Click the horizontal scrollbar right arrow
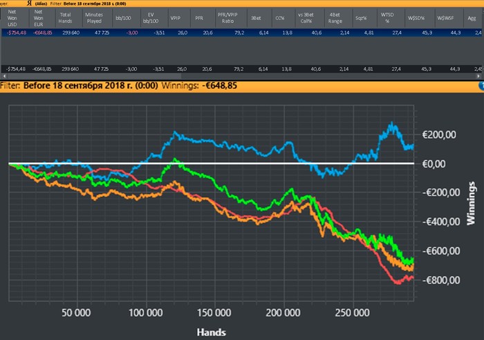Viewport: 484px width, 340px height. (x=478, y=76)
